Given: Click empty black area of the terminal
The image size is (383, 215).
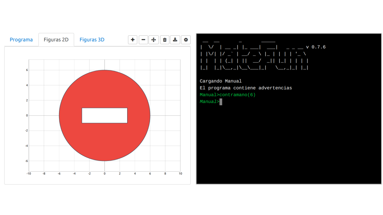Looking at the screenshot, I should 288,146.
